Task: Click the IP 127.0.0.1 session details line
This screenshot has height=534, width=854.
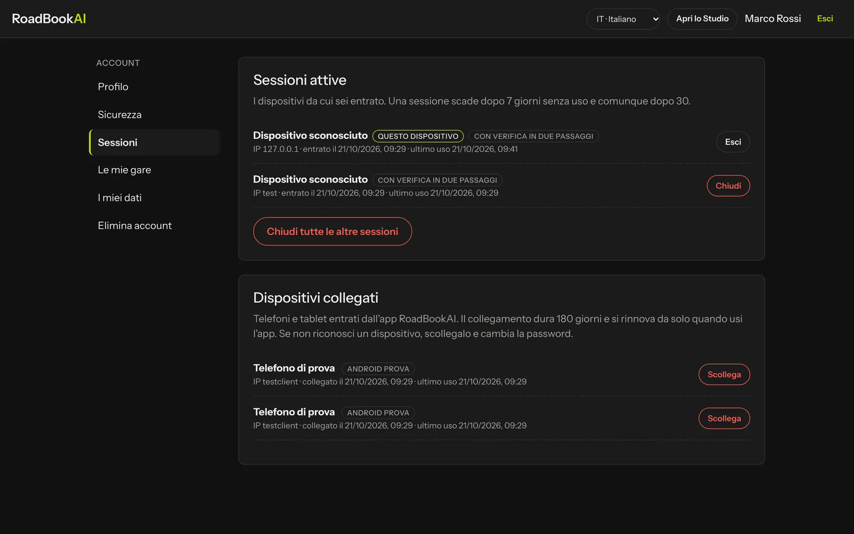Action: [385, 149]
